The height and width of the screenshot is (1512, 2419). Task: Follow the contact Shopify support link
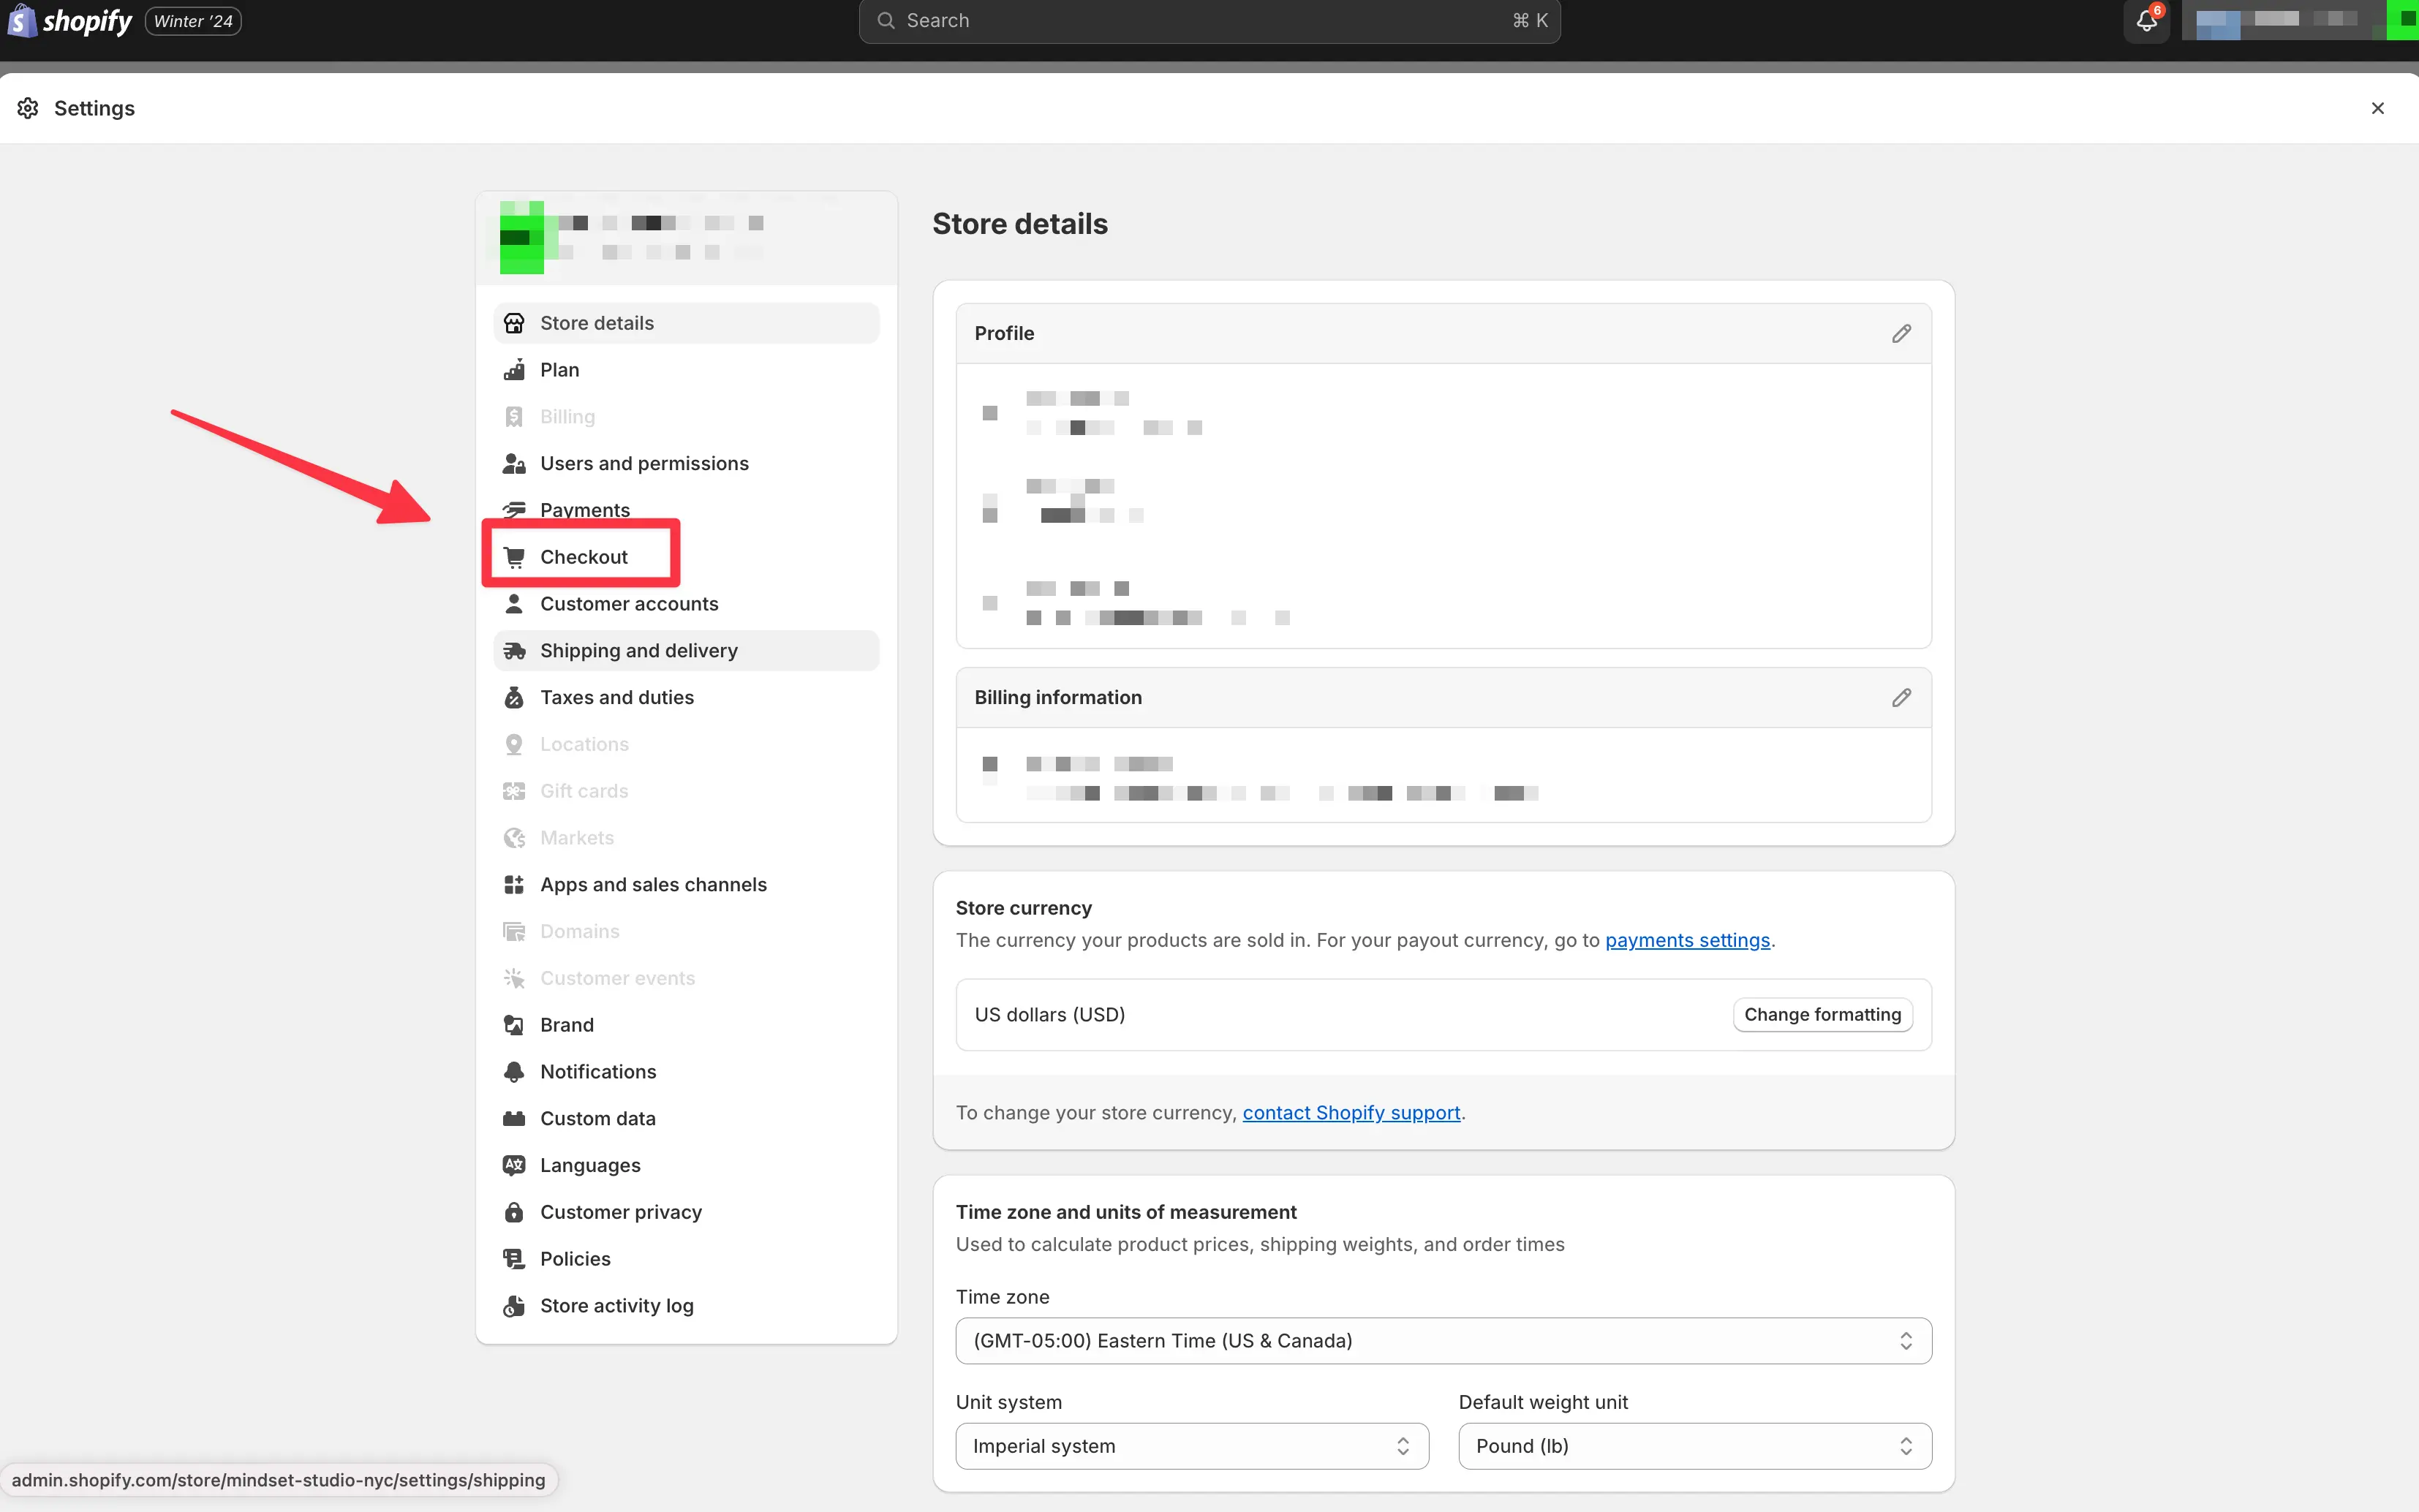[1351, 1112]
